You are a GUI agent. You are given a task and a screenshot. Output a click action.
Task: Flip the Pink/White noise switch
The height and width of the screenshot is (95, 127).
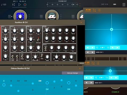[22, 56]
